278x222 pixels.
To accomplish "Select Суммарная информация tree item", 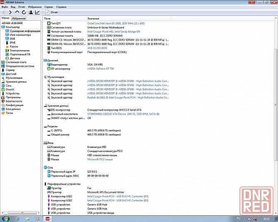I will (23, 31).
